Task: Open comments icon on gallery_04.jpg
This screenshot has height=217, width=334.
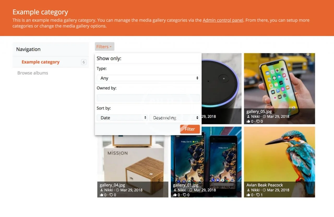Action: (111, 195)
